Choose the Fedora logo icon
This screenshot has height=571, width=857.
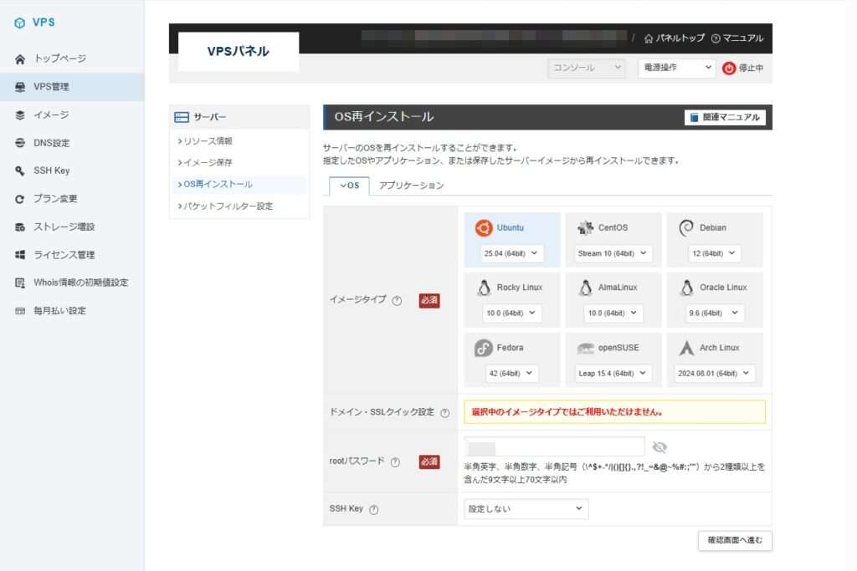[x=483, y=348]
